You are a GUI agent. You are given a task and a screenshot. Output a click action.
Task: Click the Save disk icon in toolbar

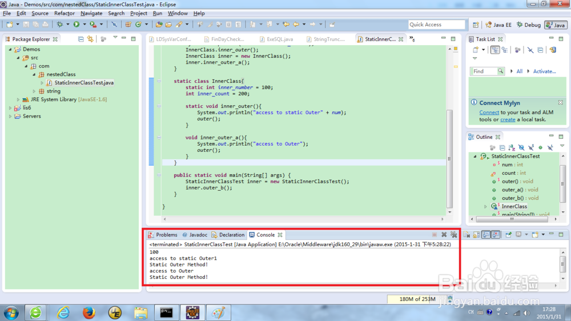pyautogui.click(x=26, y=25)
